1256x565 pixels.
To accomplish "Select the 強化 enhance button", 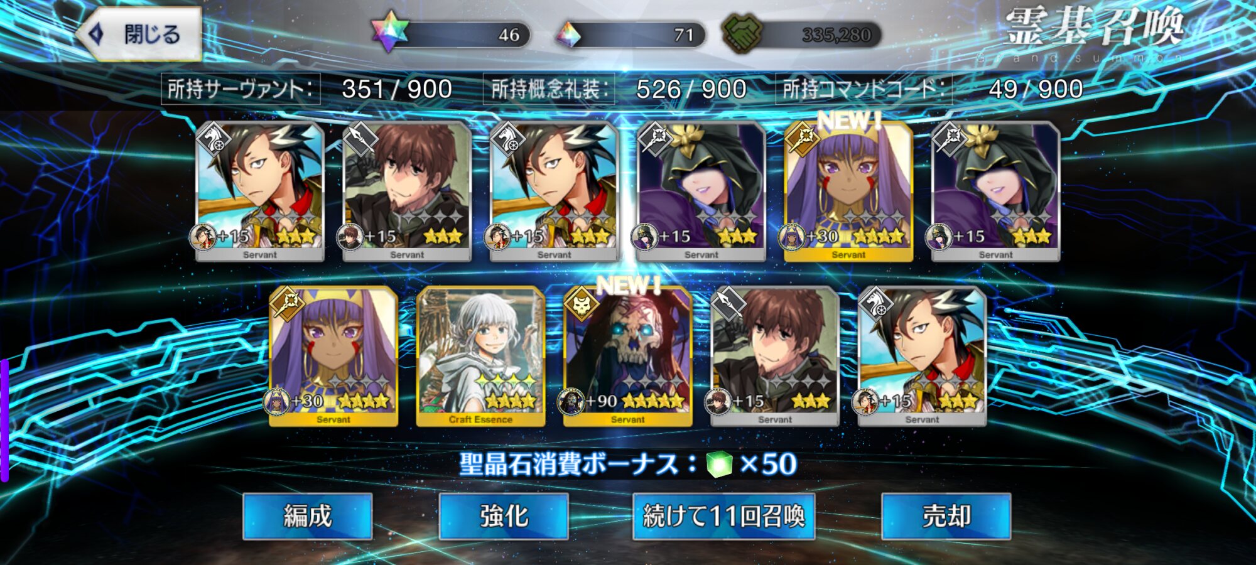I will [504, 516].
